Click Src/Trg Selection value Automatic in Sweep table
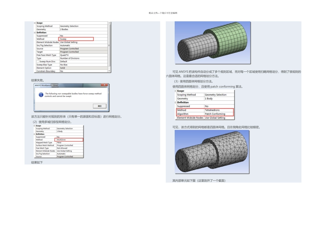Screen dimensions: 326x231 [65, 45]
